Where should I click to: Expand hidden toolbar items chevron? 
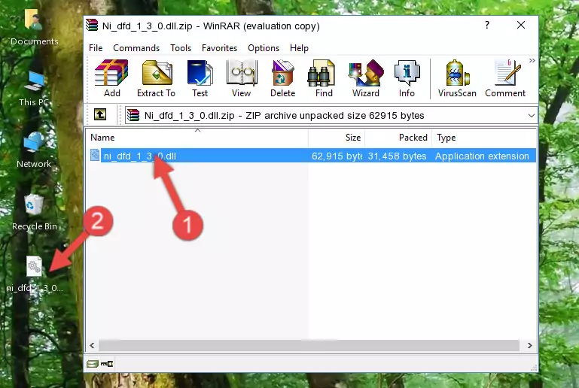(532, 60)
